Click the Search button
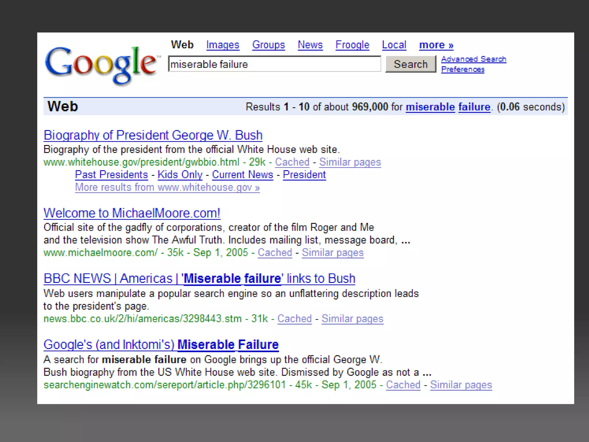The height and width of the screenshot is (442, 589). [x=410, y=64]
